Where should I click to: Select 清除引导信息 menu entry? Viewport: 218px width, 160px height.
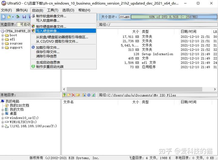tap(63, 56)
